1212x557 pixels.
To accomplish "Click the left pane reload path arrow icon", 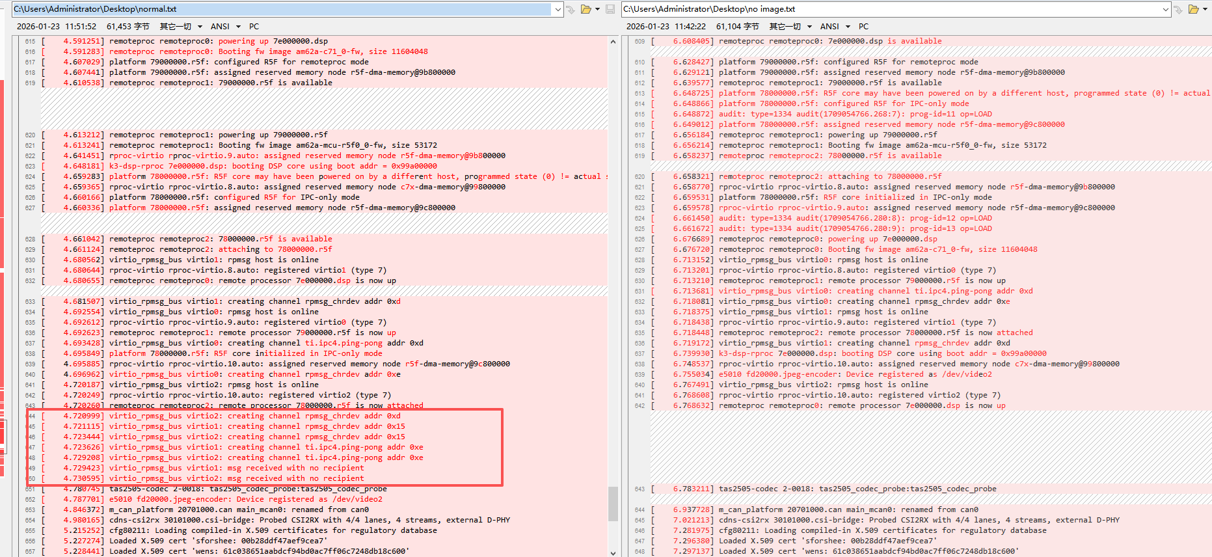I will click(571, 9).
